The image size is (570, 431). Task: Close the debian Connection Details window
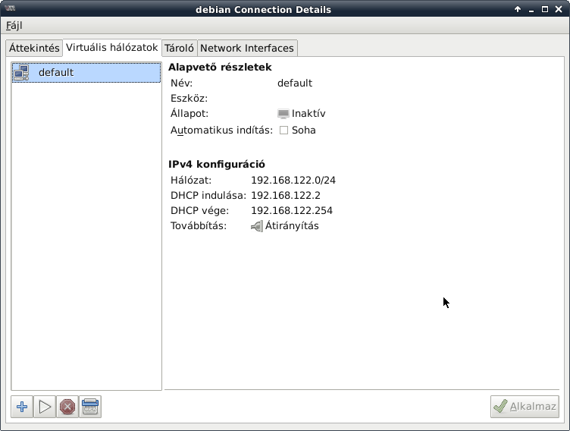coord(559,9)
